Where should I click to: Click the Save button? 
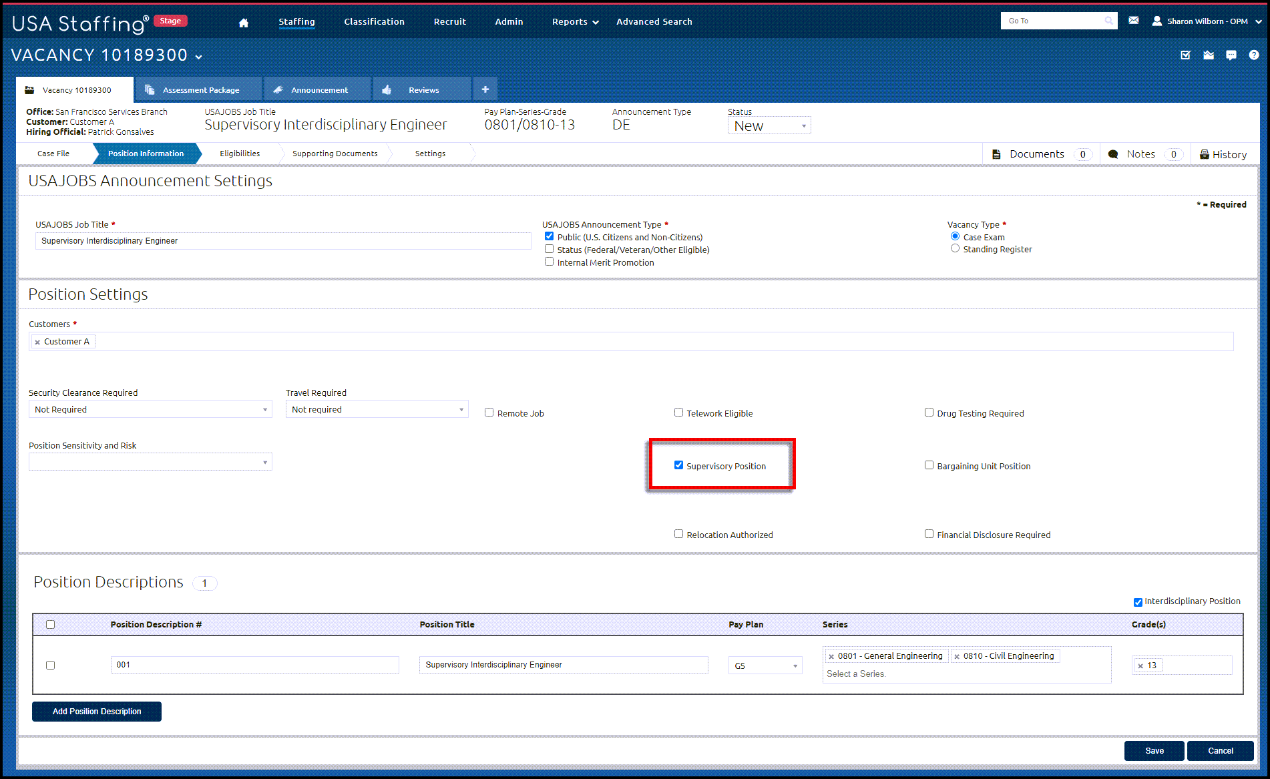tap(1154, 751)
